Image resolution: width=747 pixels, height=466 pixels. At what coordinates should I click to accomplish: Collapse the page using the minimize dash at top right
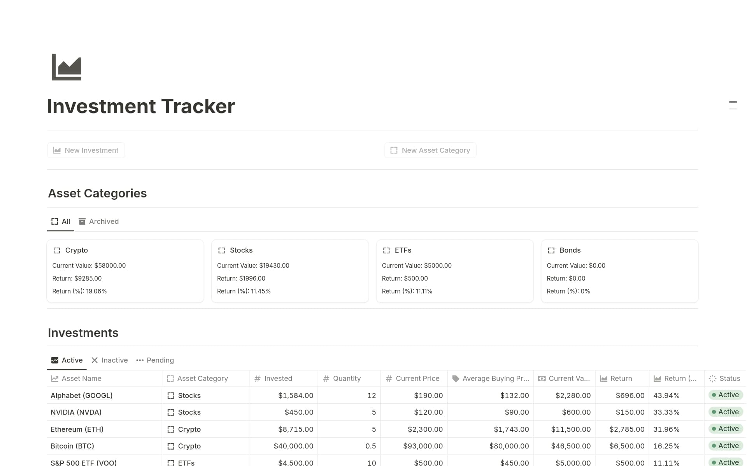coord(733,102)
